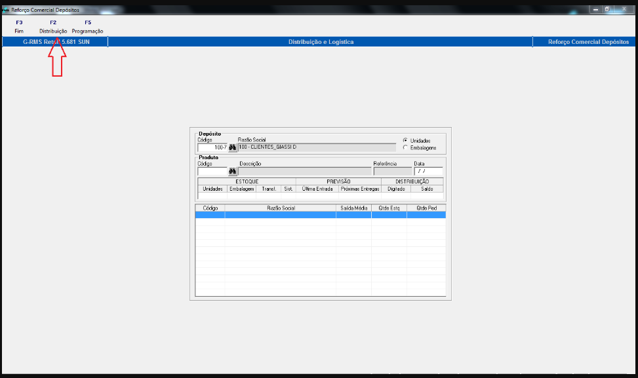Select the Unidades radio button
Image resolution: width=638 pixels, height=378 pixels.
[405, 140]
